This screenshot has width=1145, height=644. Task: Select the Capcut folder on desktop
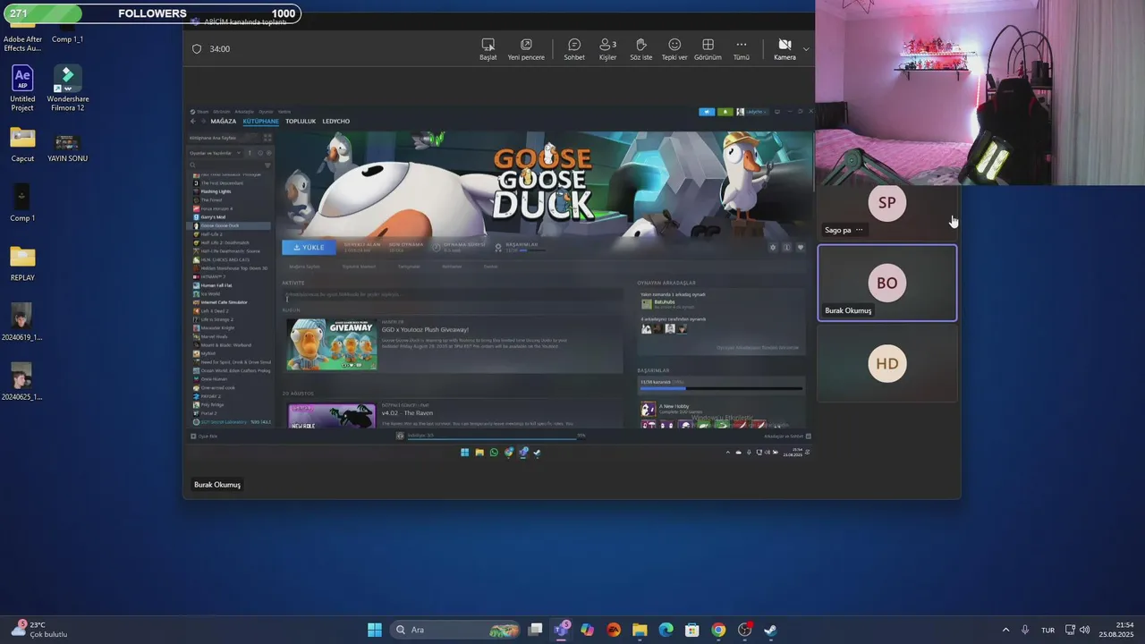(22, 144)
